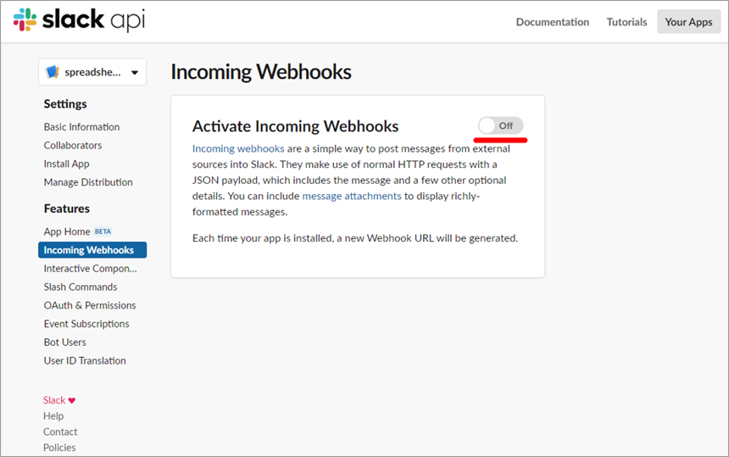Screen dimensions: 729x457
Task: Open the Collaborators settings
Action: pyautogui.click(x=73, y=146)
